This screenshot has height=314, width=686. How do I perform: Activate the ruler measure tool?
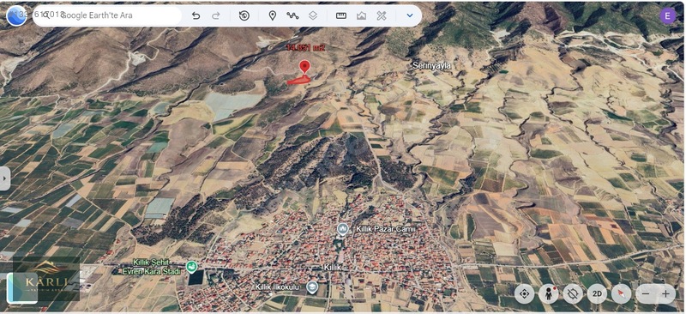pos(341,15)
